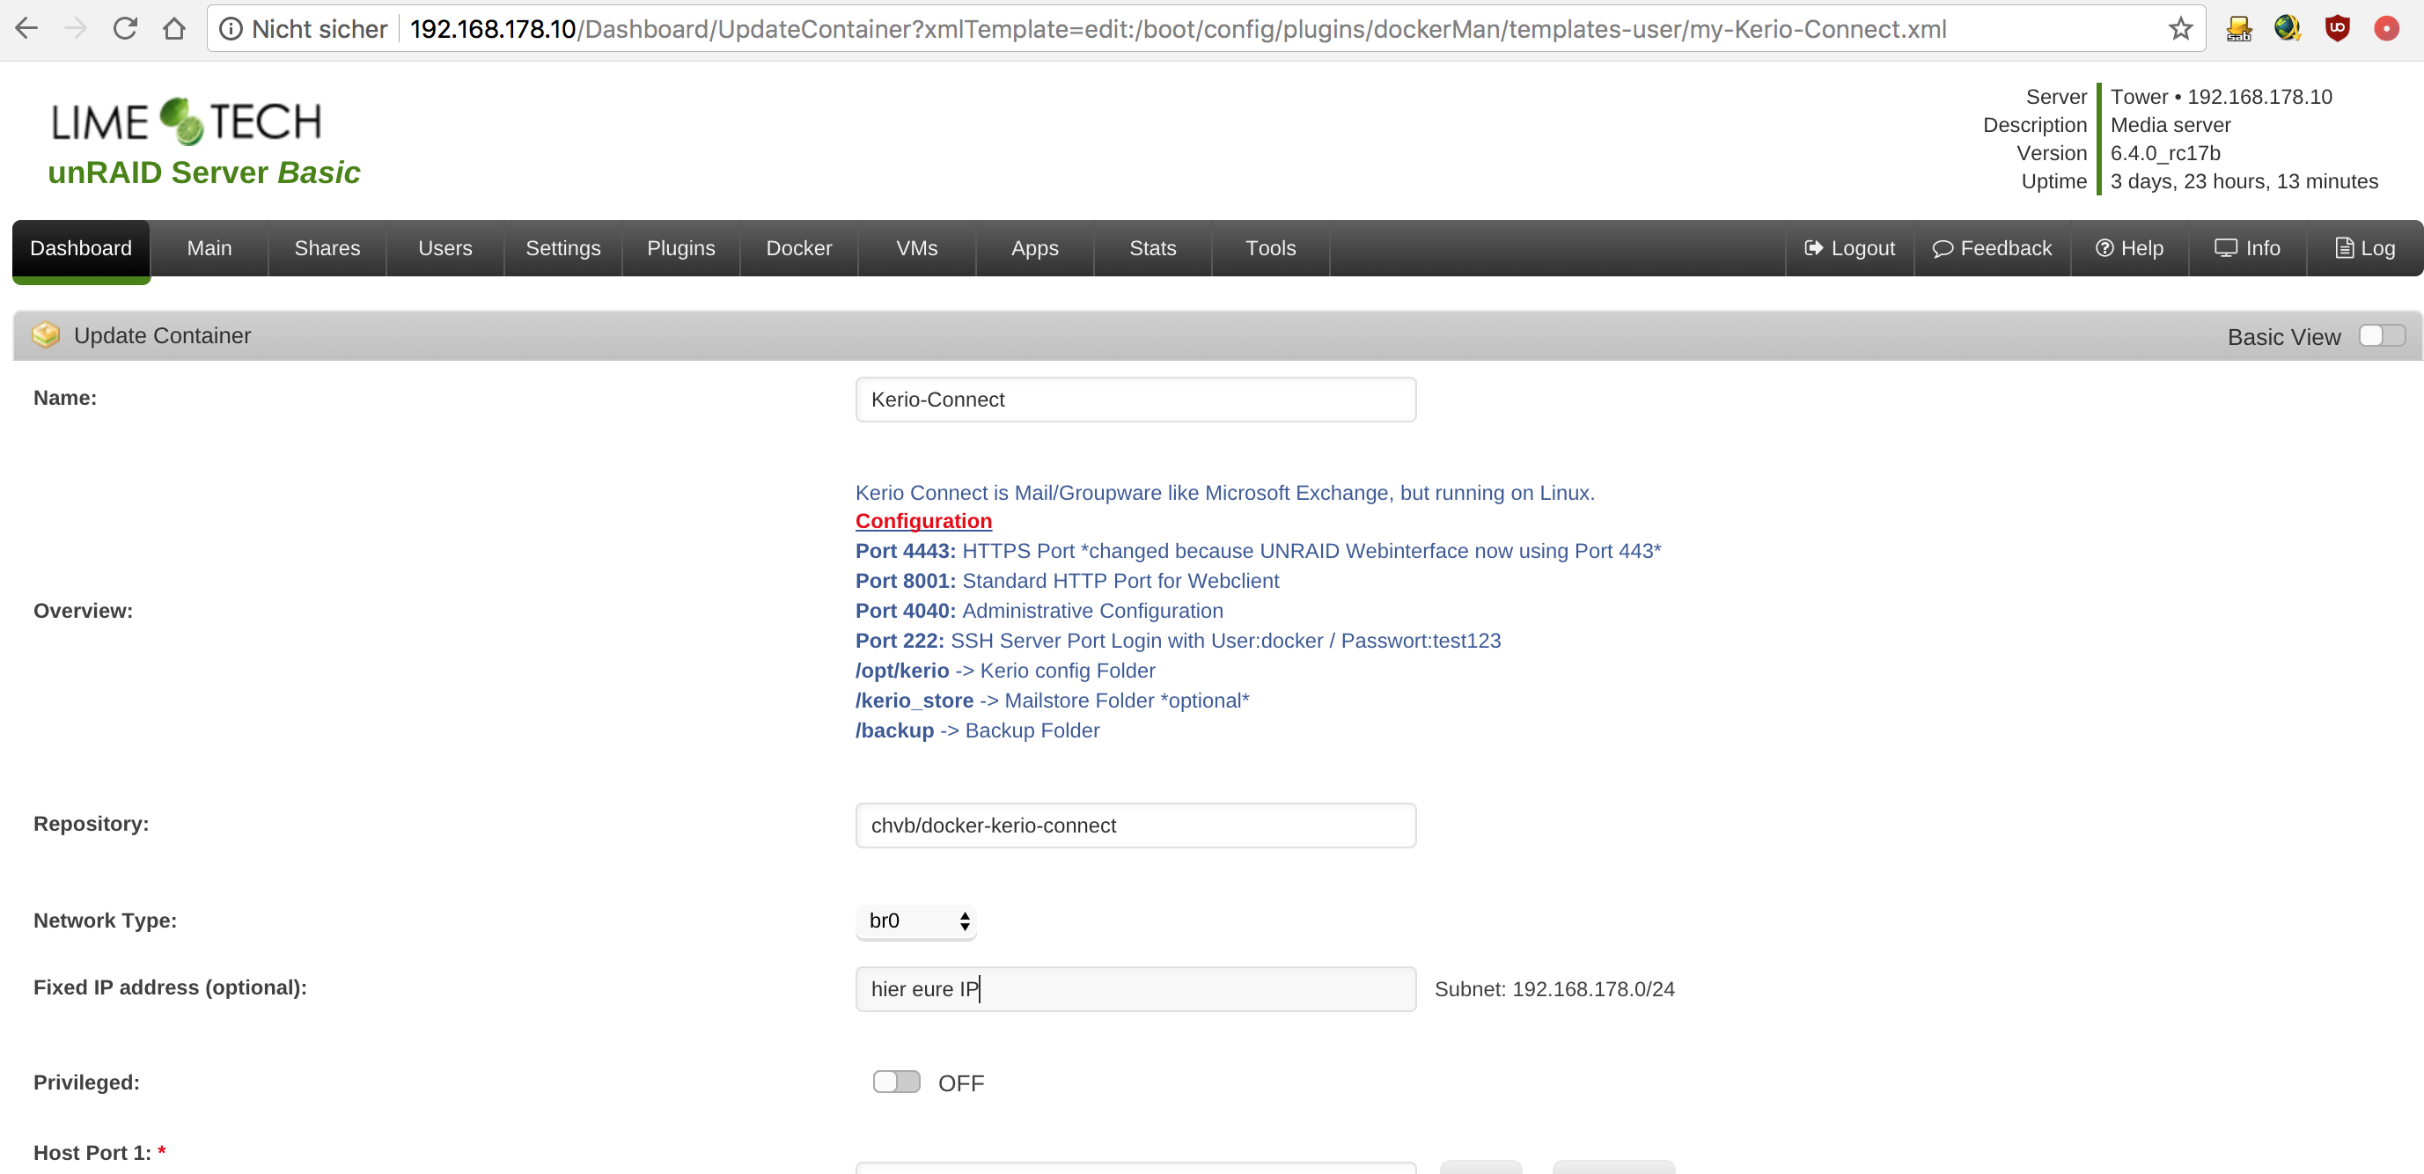Open the Docker tab
Image resolution: width=2424 pixels, height=1174 pixels.
pos(799,248)
